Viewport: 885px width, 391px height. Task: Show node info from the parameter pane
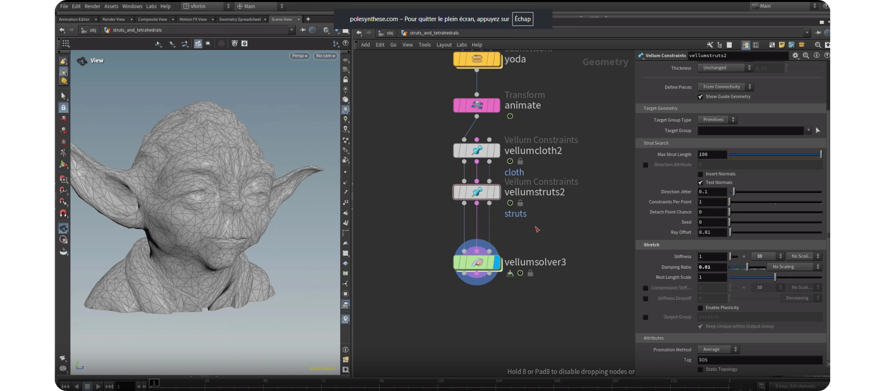(816, 55)
